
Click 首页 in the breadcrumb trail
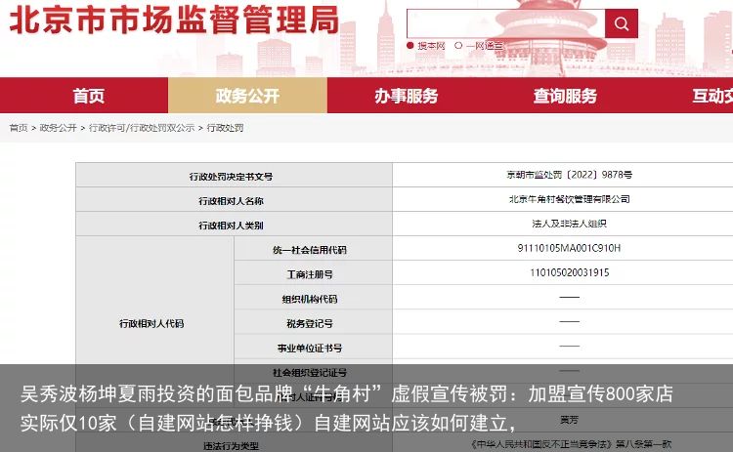point(19,128)
